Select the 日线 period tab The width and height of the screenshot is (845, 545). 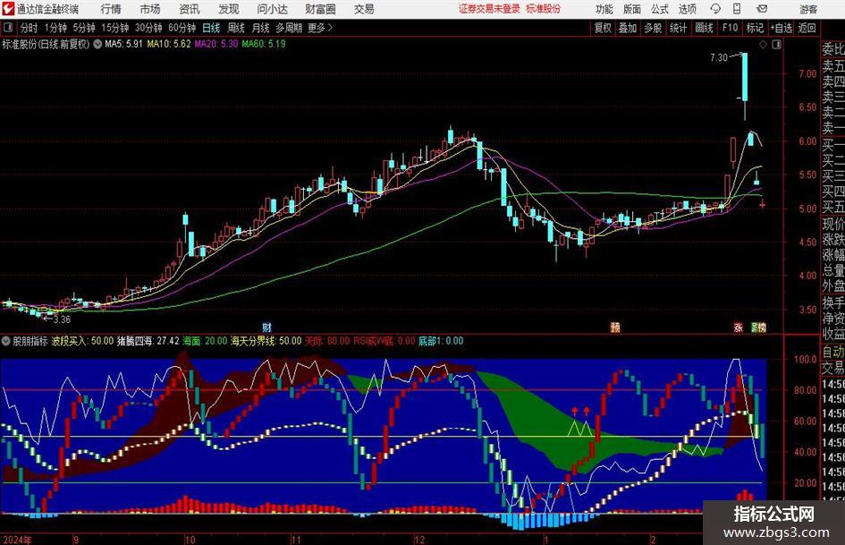click(x=211, y=28)
